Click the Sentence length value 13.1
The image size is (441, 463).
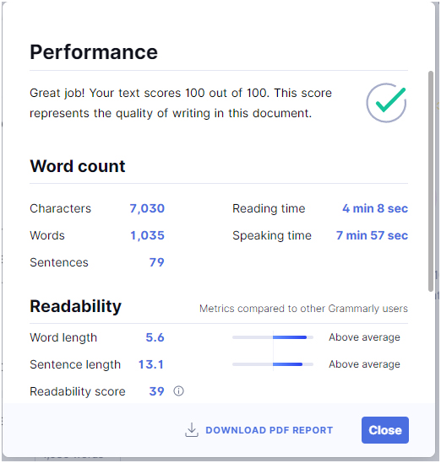151,364
